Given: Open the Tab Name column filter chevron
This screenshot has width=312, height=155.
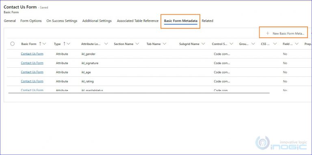Looking at the screenshot, I should (x=165, y=44).
